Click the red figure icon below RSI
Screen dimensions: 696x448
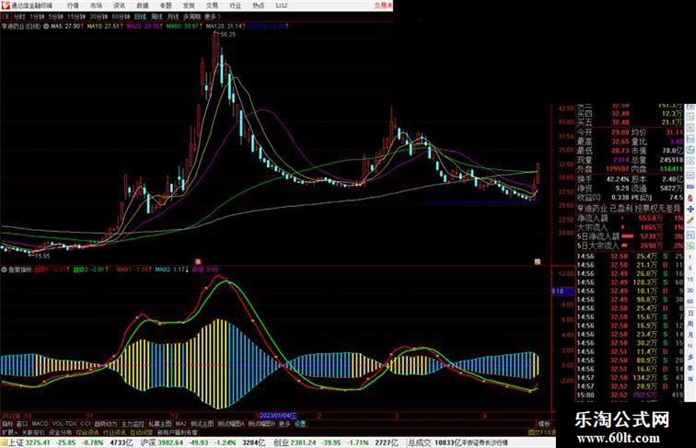coord(690,198)
